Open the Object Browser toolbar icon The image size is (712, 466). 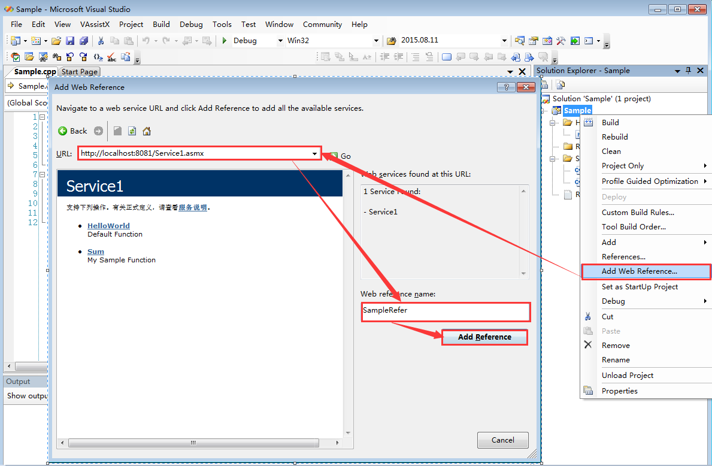coord(547,41)
